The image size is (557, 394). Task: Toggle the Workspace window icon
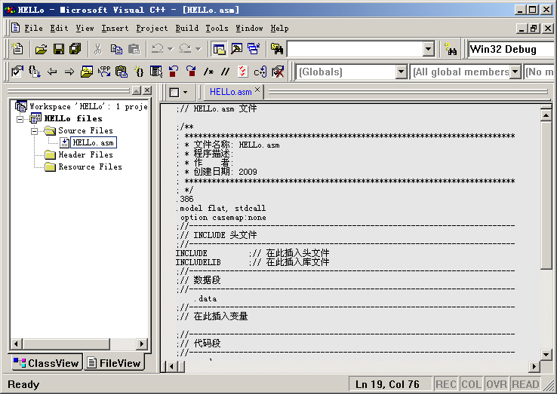[219, 49]
